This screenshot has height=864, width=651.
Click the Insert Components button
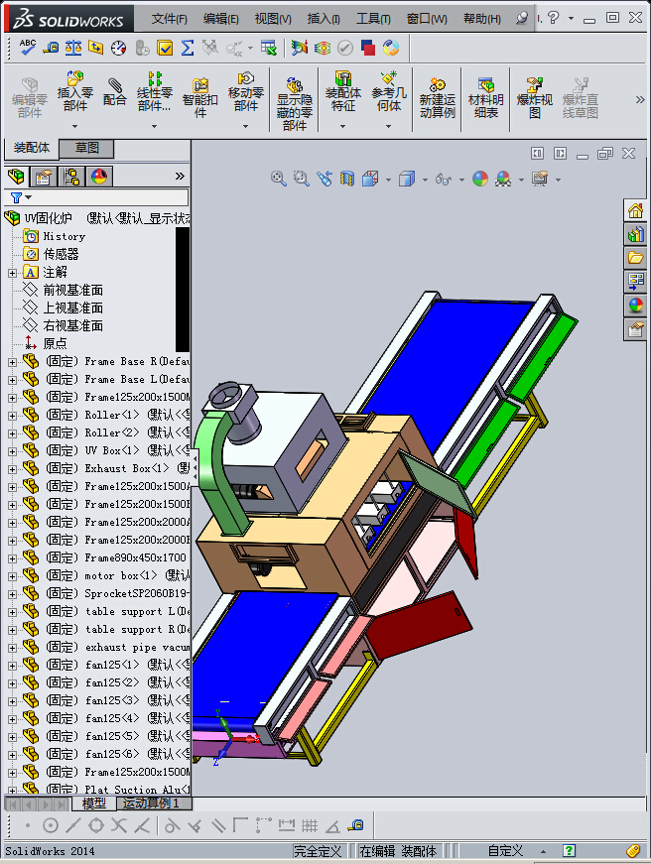point(75,92)
